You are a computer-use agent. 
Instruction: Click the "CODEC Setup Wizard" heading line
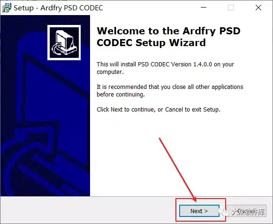[x=151, y=43]
